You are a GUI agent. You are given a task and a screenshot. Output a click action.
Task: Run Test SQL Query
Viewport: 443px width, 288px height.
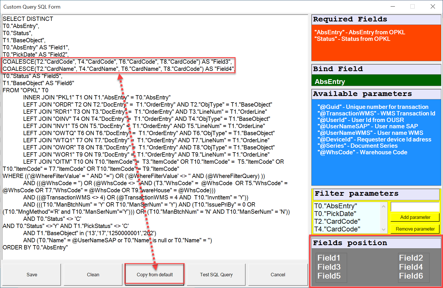[x=216, y=275]
